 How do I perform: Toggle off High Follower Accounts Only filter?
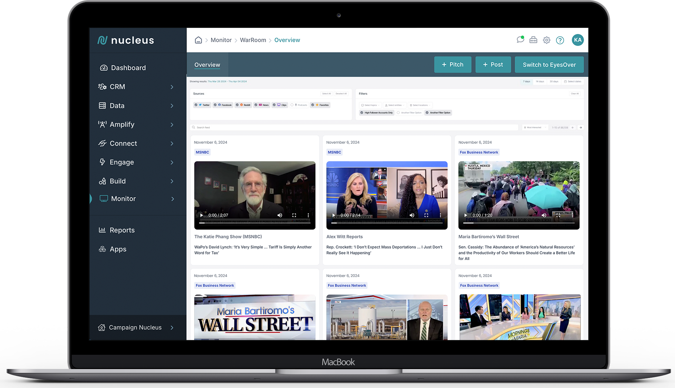(376, 112)
